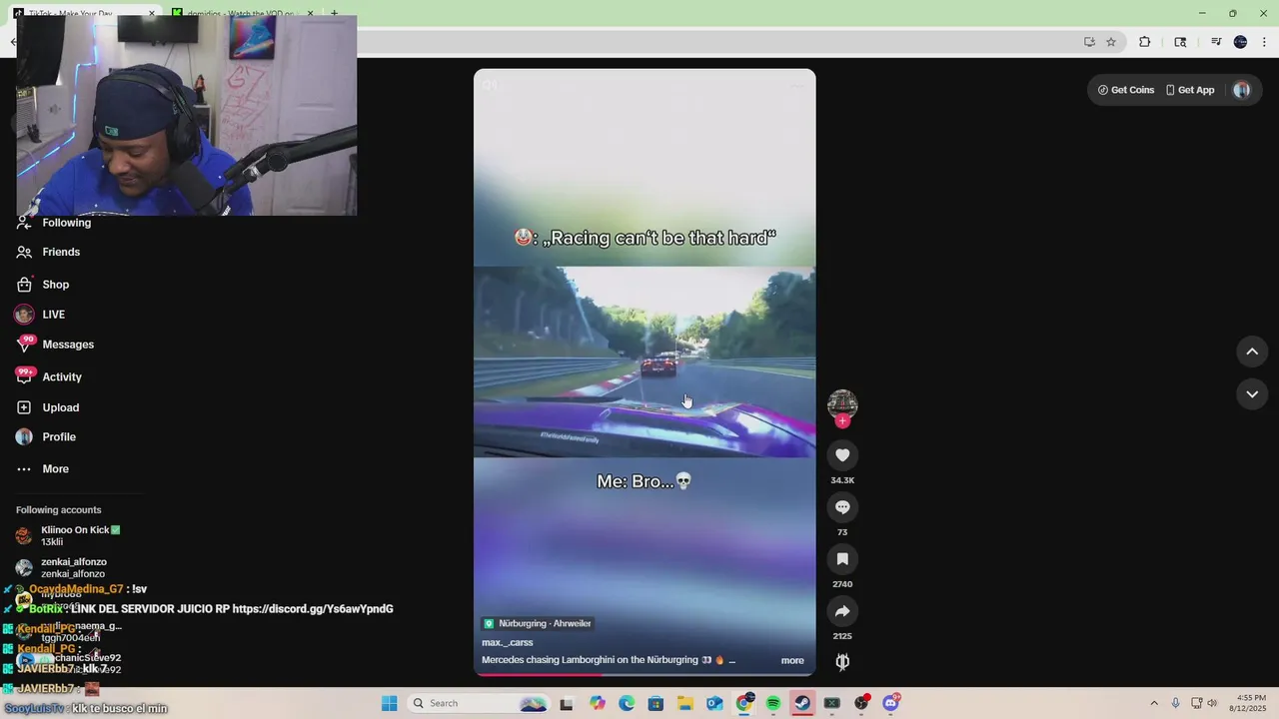Open the Shop section
Screen dimensions: 1279x719
55,285
